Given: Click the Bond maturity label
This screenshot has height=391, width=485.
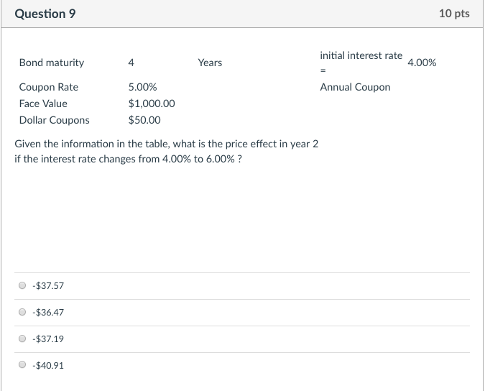Looking at the screenshot, I should [52, 63].
